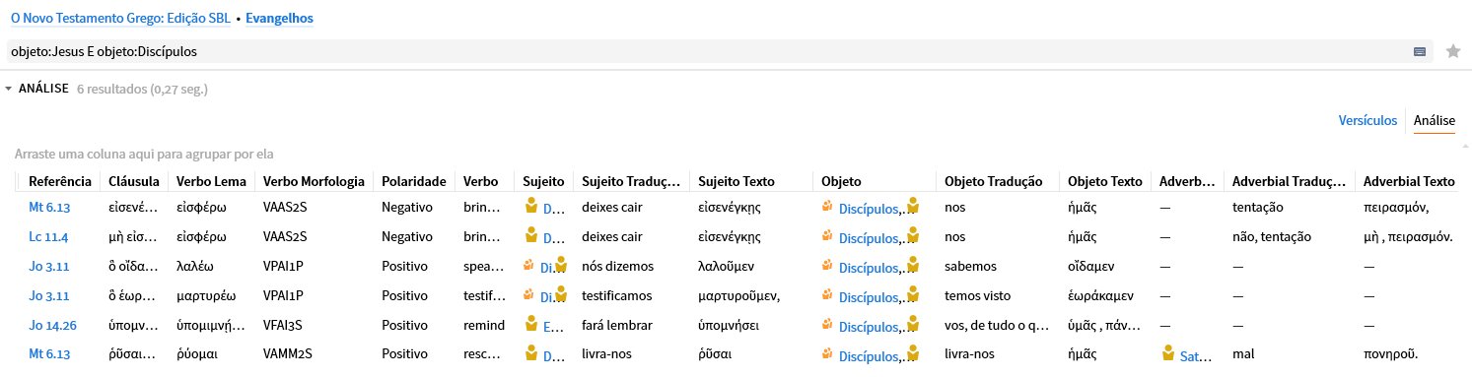The width and height of the screenshot is (1472, 377).
Task: Click the 'não, tentação' adverbial cell
Action: point(1271,237)
